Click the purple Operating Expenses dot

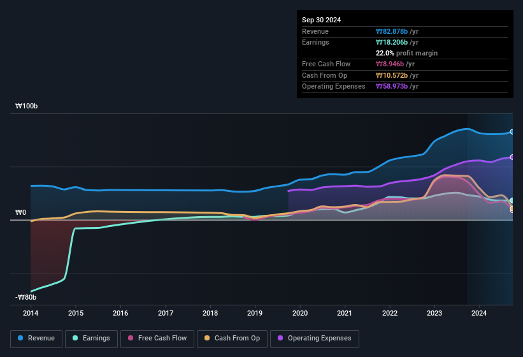pyautogui.click(x=281, y=339)
